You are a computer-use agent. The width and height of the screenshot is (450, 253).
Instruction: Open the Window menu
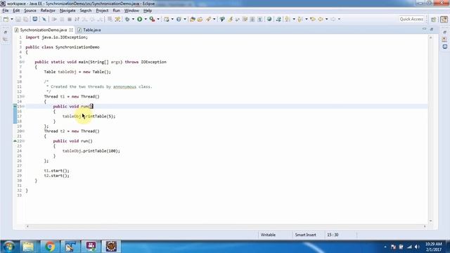click(x=131, y=11)
